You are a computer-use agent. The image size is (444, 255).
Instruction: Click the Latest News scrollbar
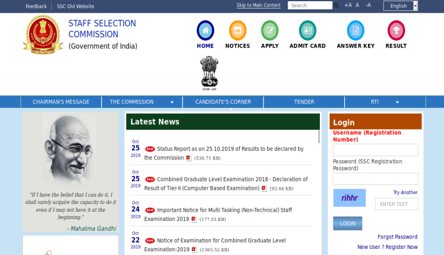[x=319, y=136]
